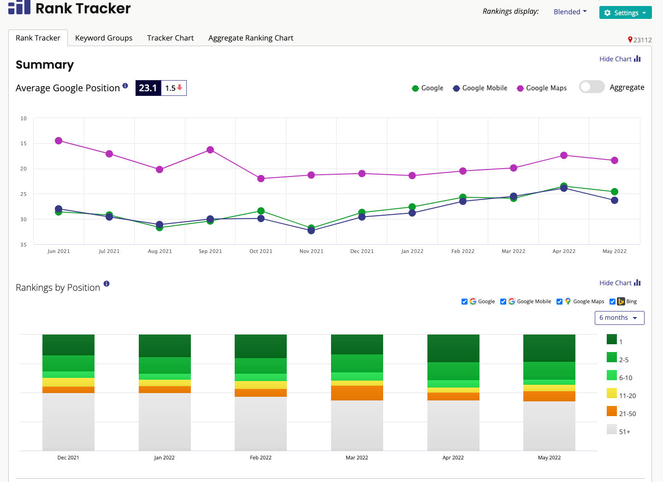Click the red location pin icon beside 23112

click(x=630, y=40)
